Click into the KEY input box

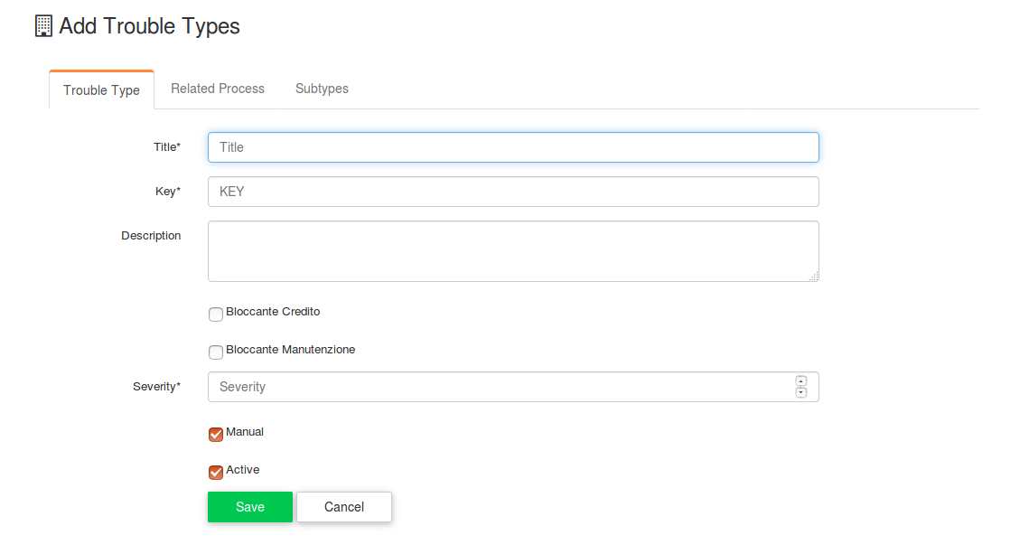[x=513, y=192]
